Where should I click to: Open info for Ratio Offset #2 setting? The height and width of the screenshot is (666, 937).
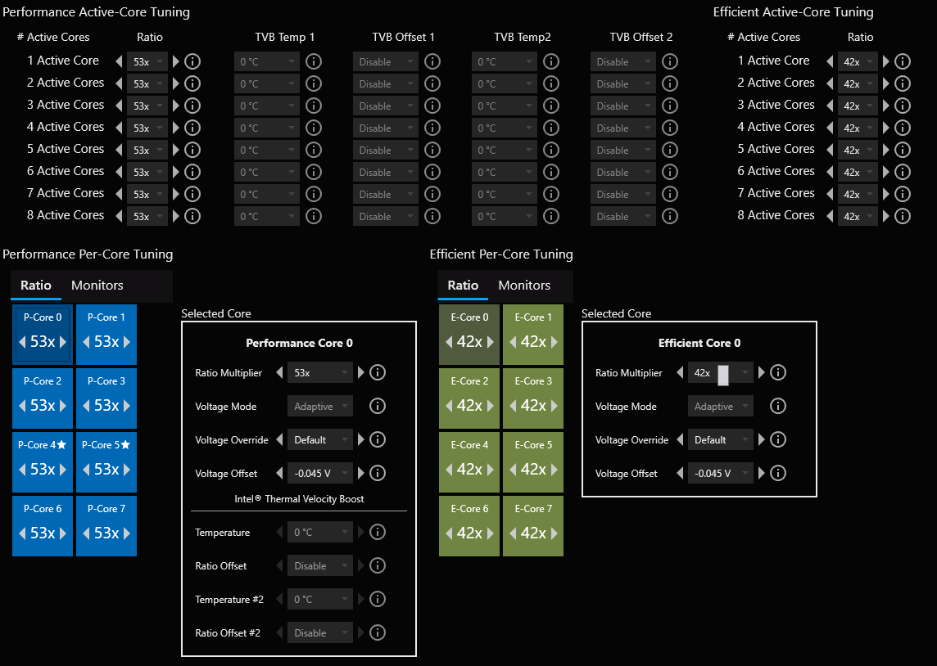click(x=378, y=632)
